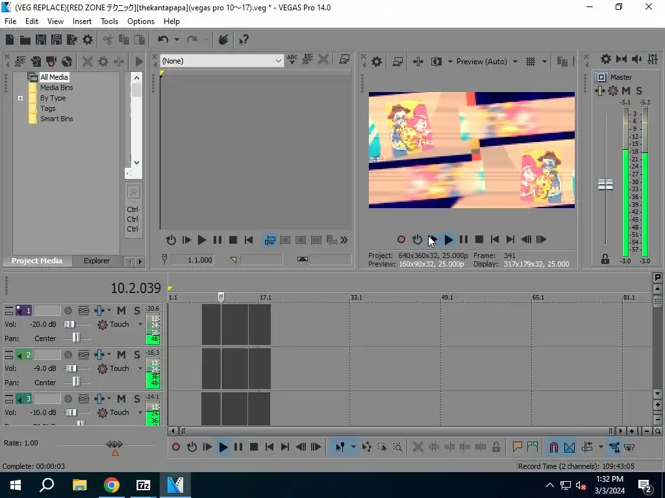Create a new project from the toolbar
The height and width of the screenshot is (498, 665).
[10, 40]
